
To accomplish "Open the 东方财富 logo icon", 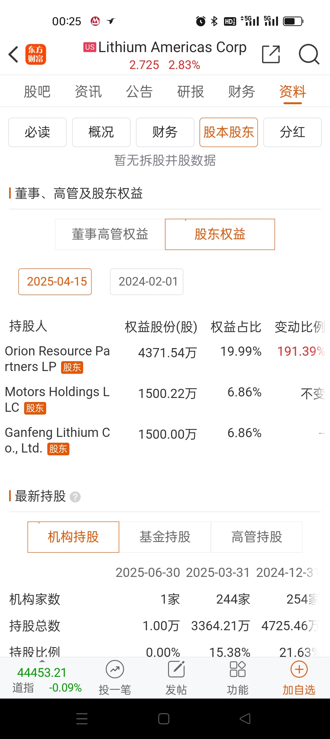I will [35, 55].
